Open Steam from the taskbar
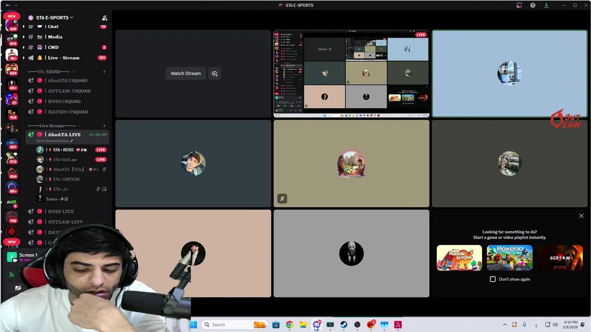The image size is (591, 332). (344, 325)
